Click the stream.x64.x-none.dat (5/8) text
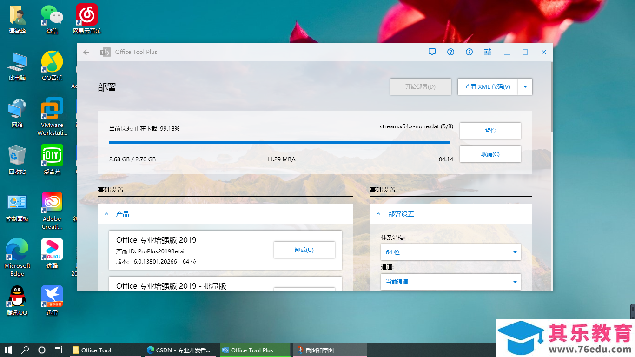 pos(416,126)
